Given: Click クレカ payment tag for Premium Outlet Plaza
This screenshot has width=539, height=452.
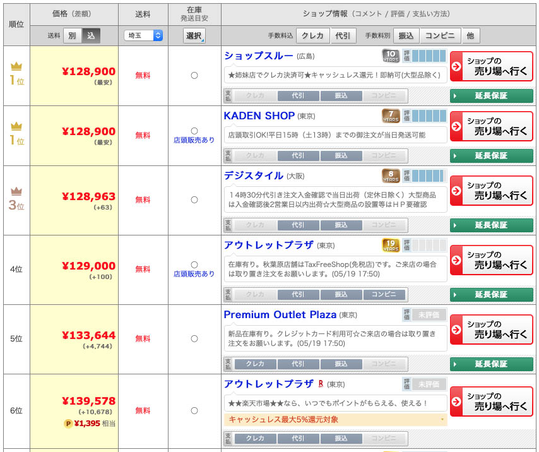Looking at the screenshot, I should 255,364.
